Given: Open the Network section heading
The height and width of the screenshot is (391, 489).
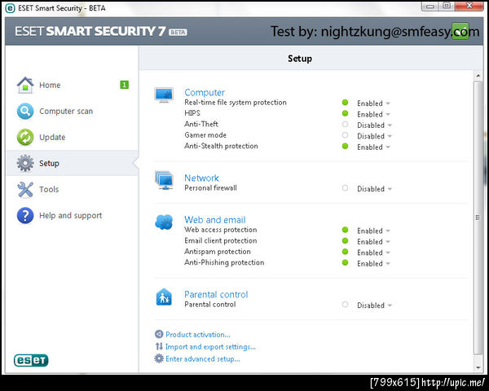Looking at the screenshot, I should click(x=201, y=178).
